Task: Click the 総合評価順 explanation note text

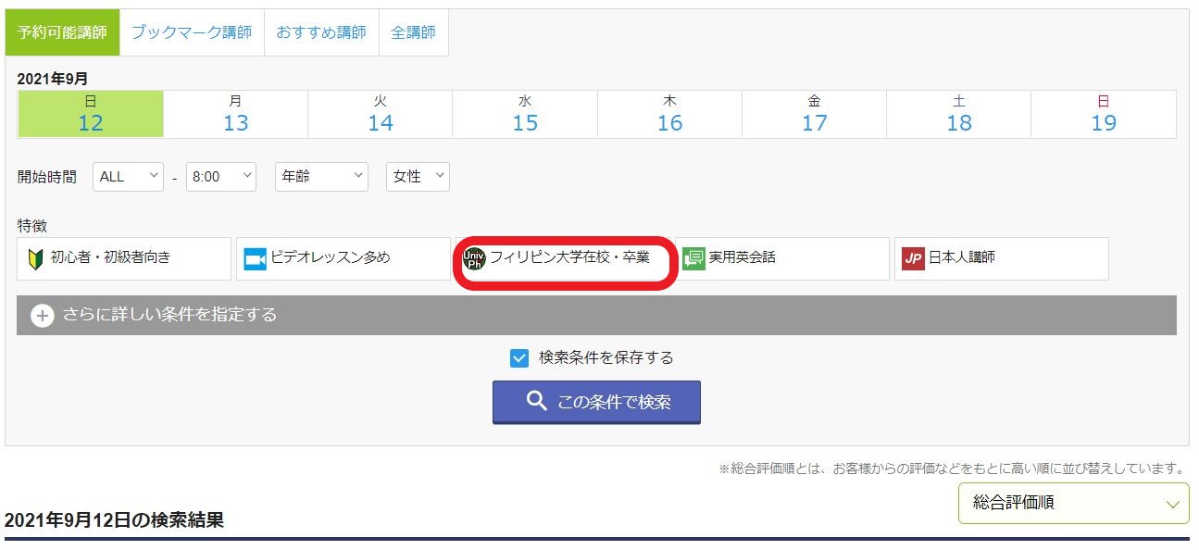Action: (952, 469)
